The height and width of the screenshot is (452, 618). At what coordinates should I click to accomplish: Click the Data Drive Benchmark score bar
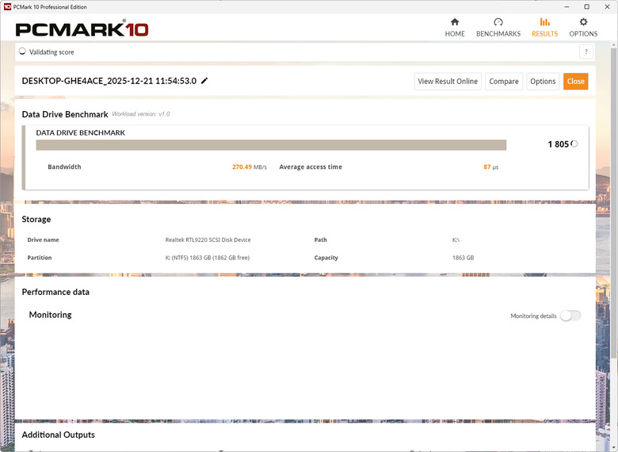271,145
